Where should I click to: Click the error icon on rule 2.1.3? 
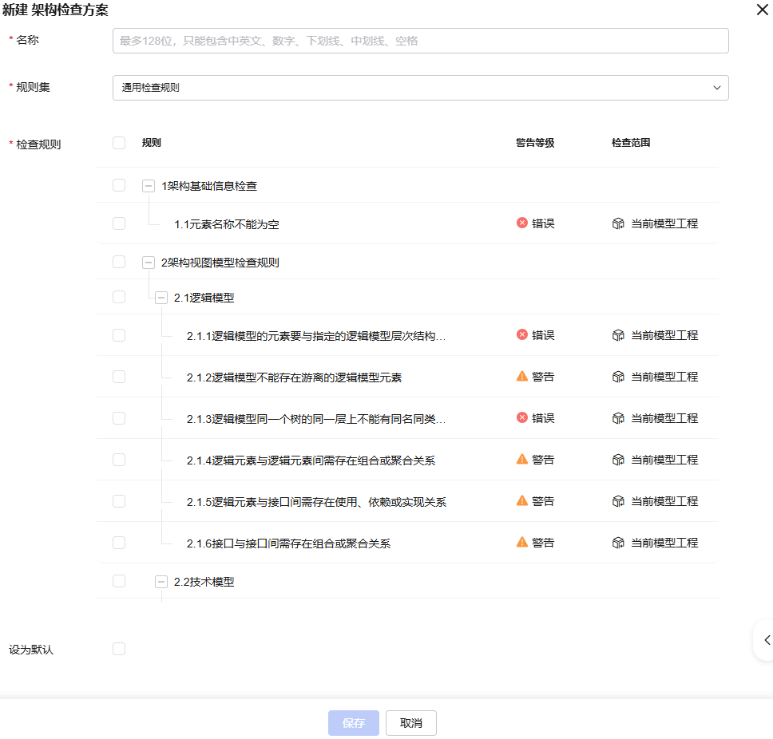(521, 417)
